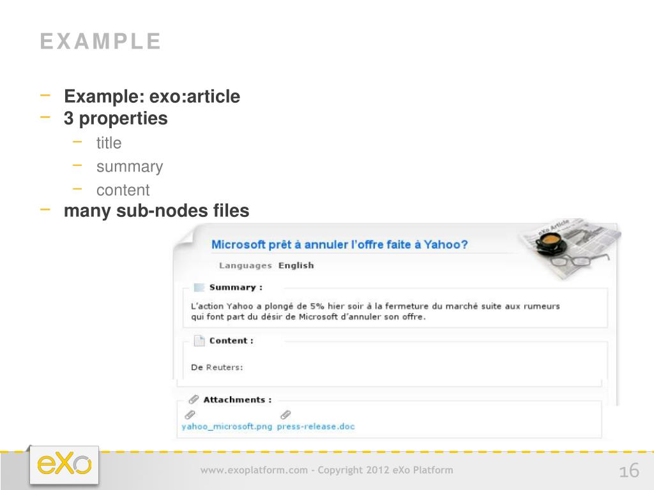
Task: Open the yahoo_microsoft.png attachment link
Action: [x=227, y=426]
